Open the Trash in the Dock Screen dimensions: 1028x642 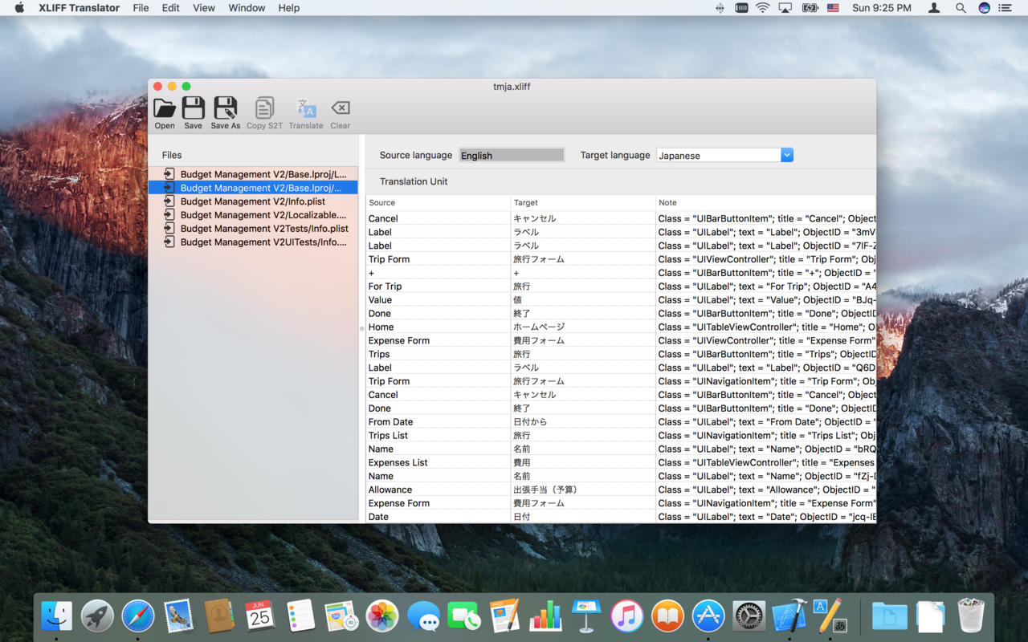coord(971,616)
